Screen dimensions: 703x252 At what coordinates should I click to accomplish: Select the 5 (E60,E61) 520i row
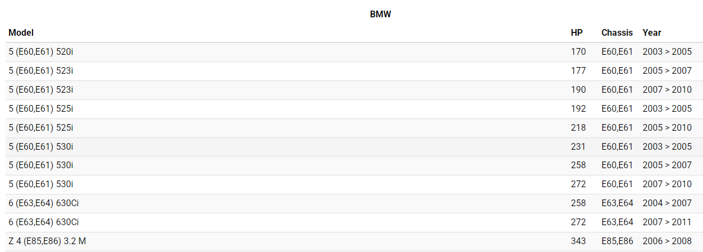[41, 52]
